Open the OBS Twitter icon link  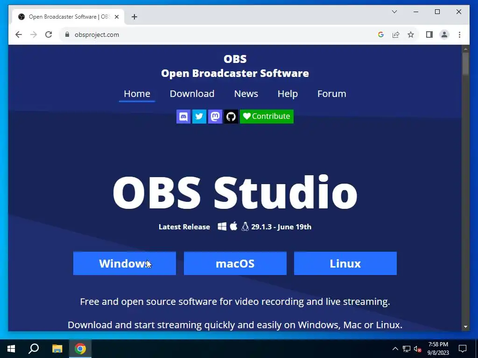point(199,116)
